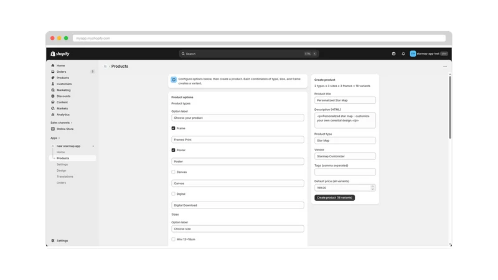Screen dimensions: 498x280
Task: Open the starmap app Home subpage
Action: click(60, 152)
